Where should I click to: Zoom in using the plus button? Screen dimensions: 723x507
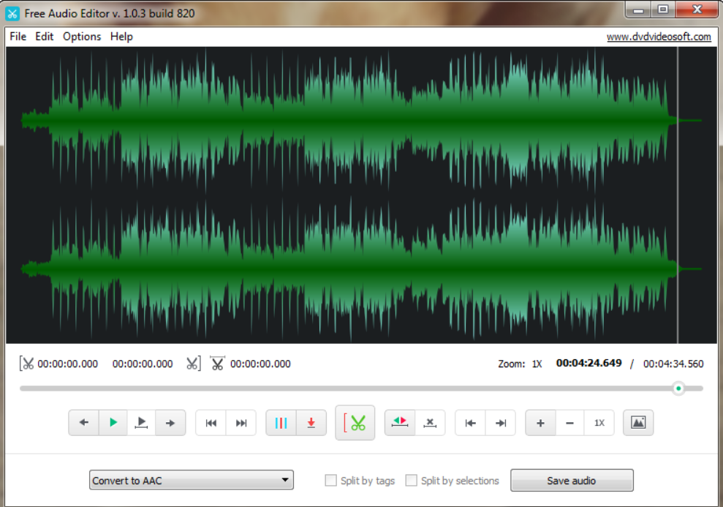pos(540,423)
